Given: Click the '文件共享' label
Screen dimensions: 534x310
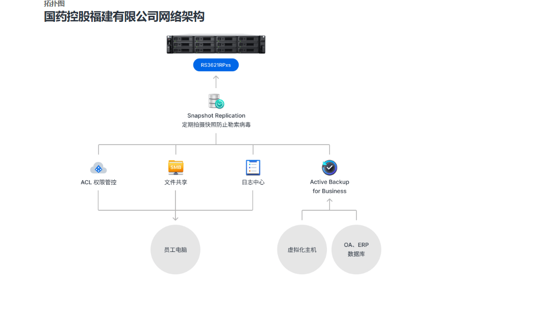Looking at the screenshot, I should (x=176, y=182).
